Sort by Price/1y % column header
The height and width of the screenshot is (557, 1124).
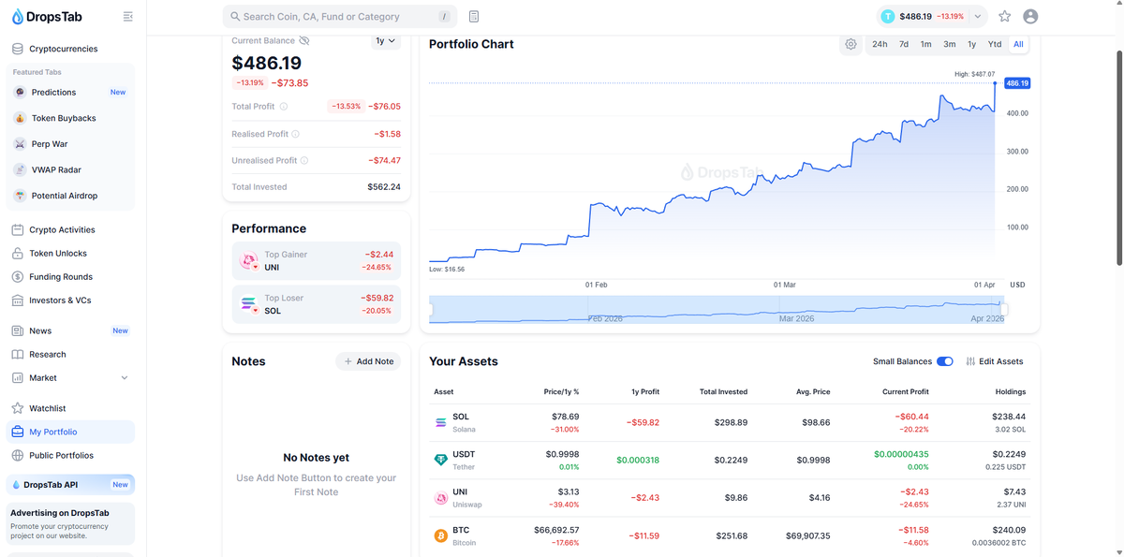coord(561,391)
